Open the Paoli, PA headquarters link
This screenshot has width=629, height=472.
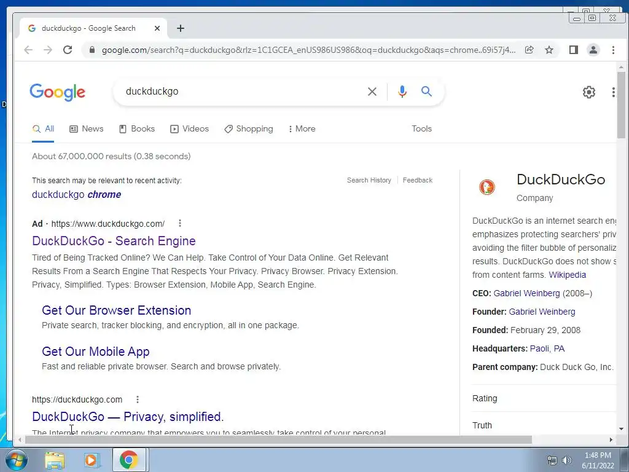point(547,348)
